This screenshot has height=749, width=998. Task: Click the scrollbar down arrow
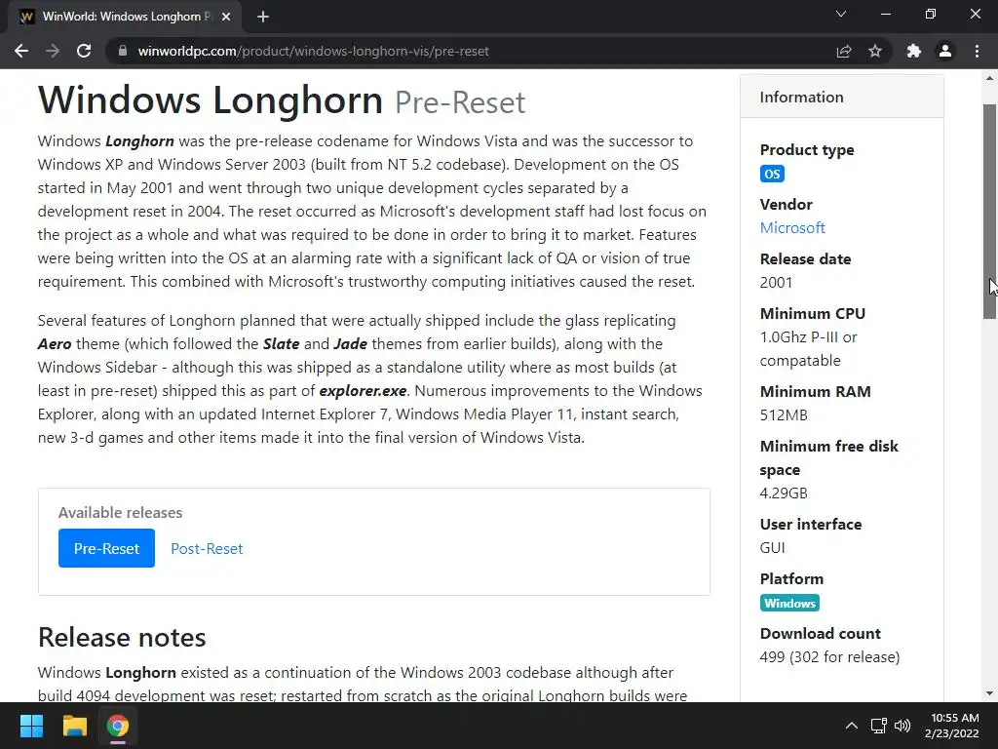point(989,693)
